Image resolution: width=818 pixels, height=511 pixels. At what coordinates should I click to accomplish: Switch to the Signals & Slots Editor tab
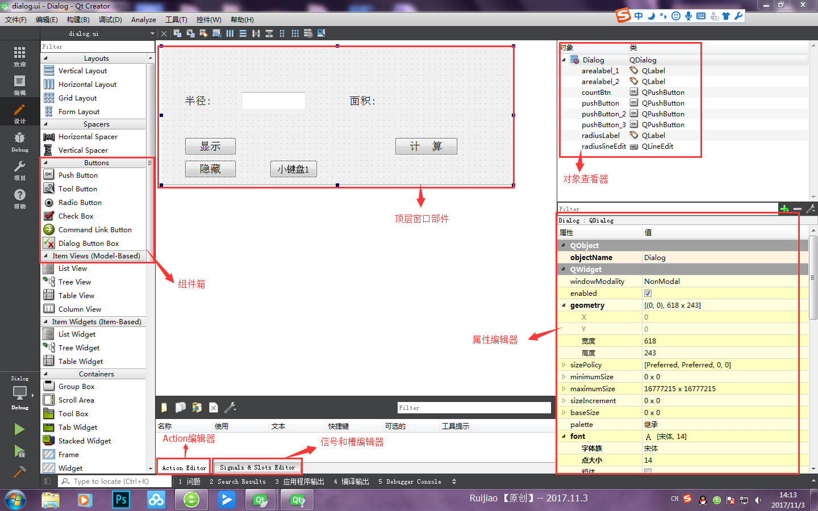tap(257, 467)
